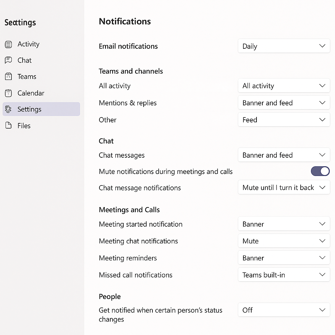
Task: Click the Chat bubble icon in sidebar
Action: pyautogui.click(x=8, y=60)
